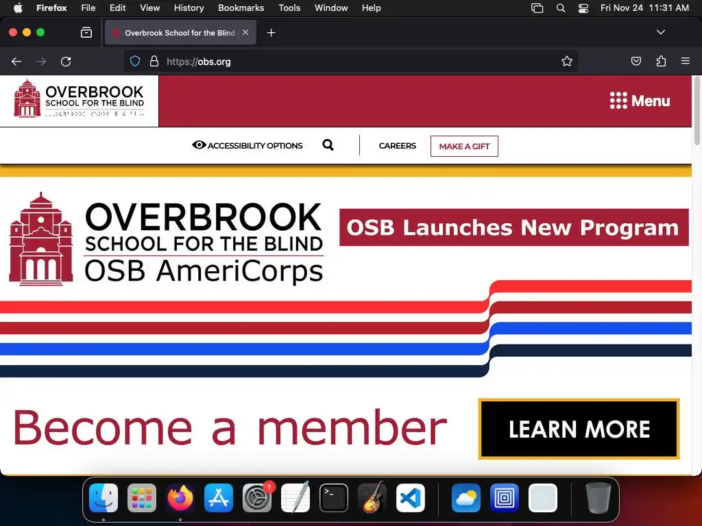Bookmark this page with the star
702x526 pixels.
coord(567,61)
